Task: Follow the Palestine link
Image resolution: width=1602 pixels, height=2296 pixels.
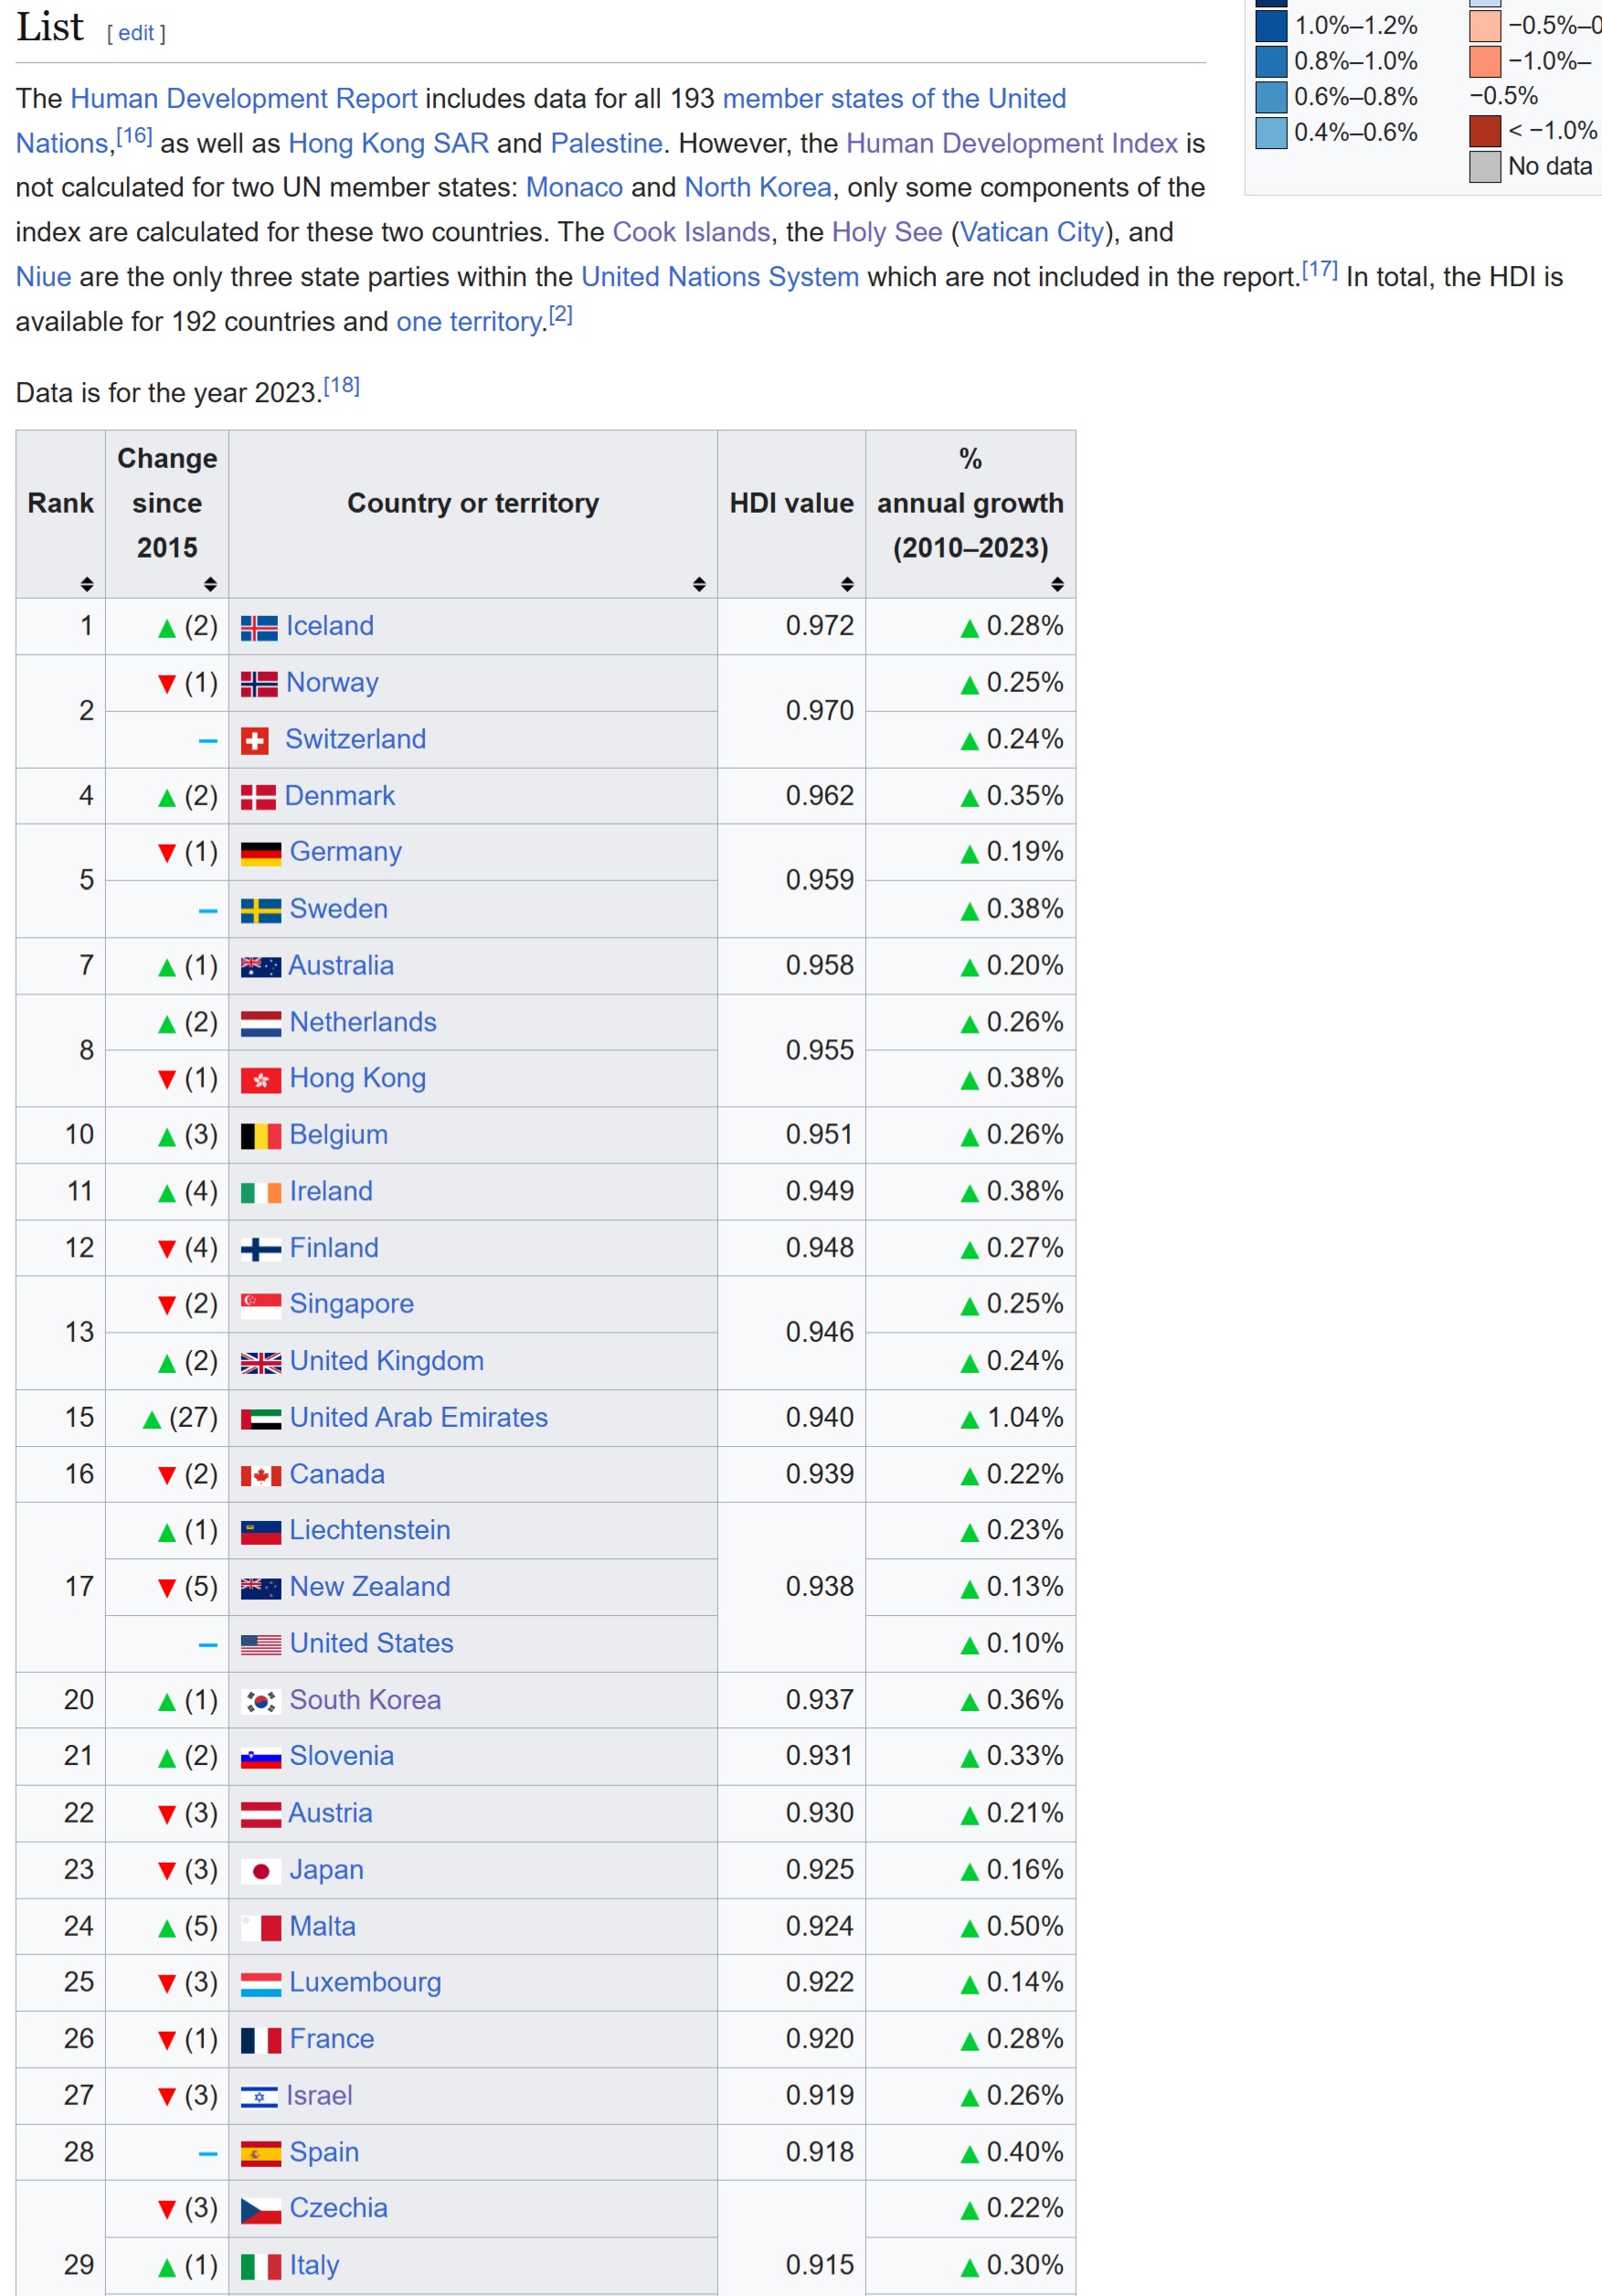Action: click(x=606, y=143)
